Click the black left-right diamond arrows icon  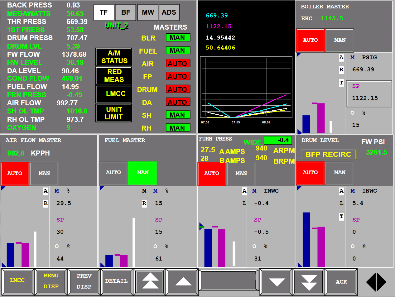pyautogui.click(x=376, y=282)
